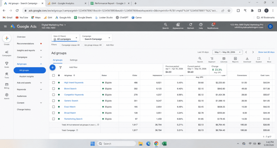Check the High Intent Keywords row checkbox
The width and height of the screenshot is (277, 148).
point(54,83)
